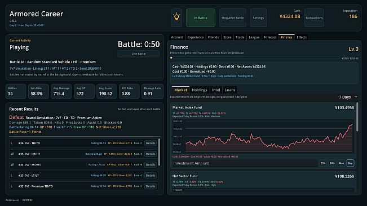
Task: Switch to the Account tab
Action: pyautogui.click(x=176, y=37)
